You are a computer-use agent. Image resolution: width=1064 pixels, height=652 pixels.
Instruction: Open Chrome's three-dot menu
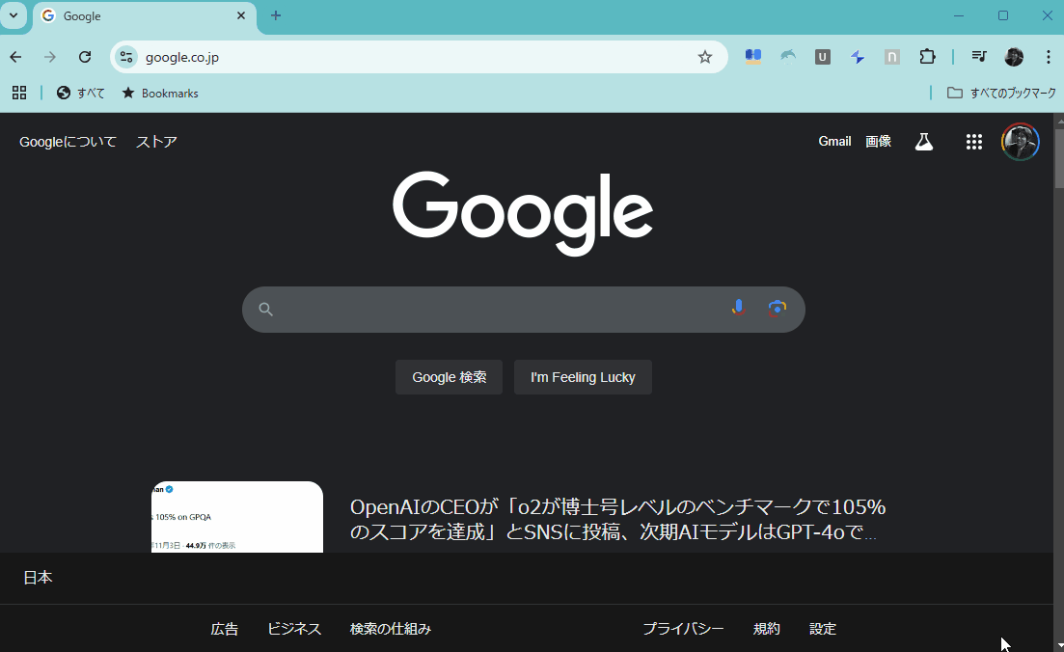(x=1049, y=57)
